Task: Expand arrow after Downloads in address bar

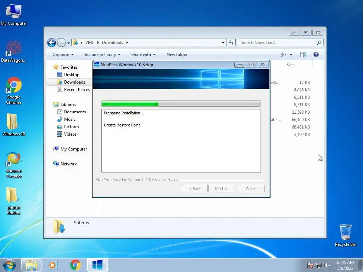Action: (x=127, y=42)
